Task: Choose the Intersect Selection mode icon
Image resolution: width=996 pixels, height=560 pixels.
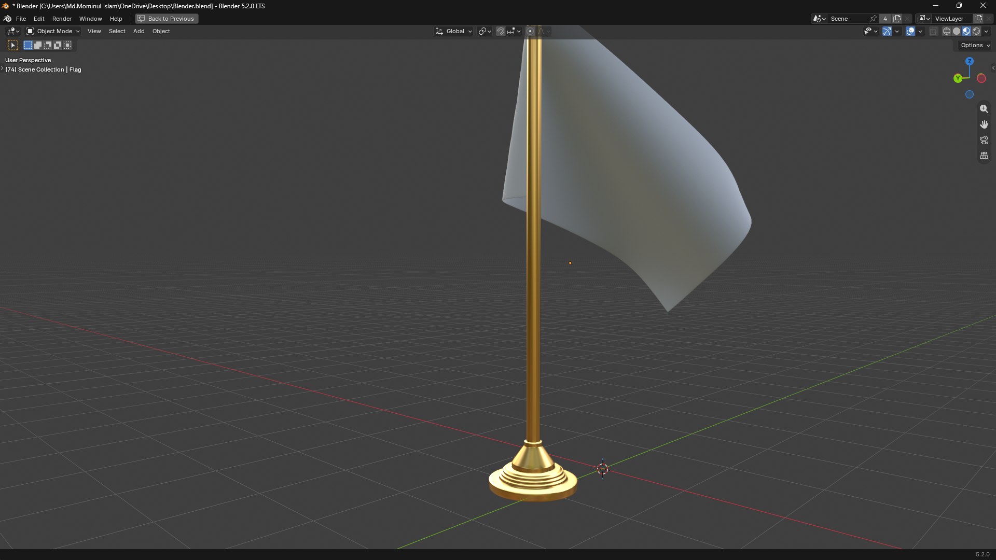Action: [67, 45]
